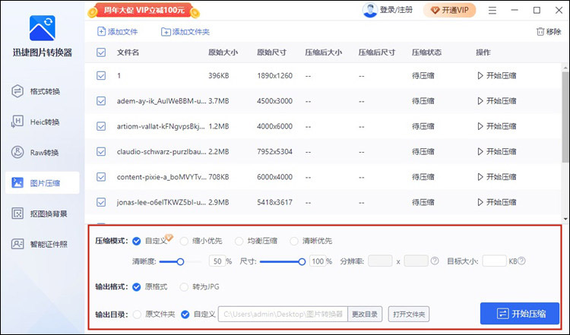This screenshot has width=570, height=335.
Task: Click the 添加文件夹 button
Action: [x=185, y=32]
